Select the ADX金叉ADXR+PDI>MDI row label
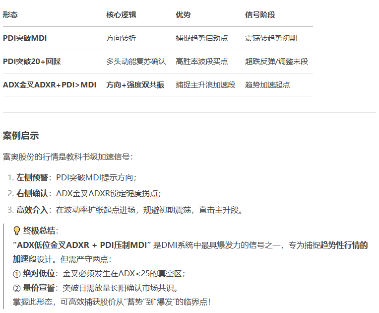This screenshot has height=313, width=379. [50, 85]
